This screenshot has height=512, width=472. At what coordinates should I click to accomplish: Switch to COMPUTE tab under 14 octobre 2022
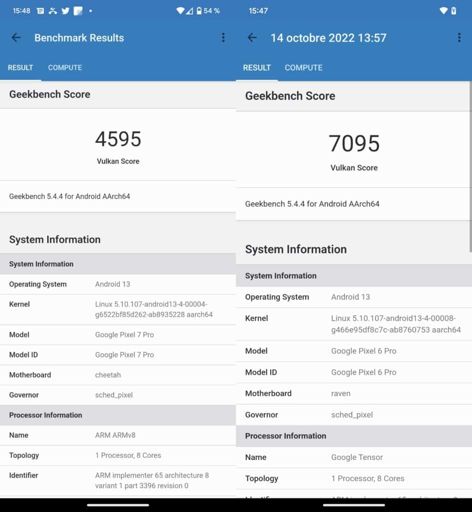tap(303, 68)
